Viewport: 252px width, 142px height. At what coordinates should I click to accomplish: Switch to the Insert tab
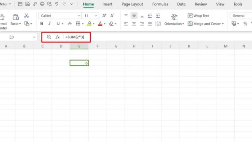[107, 4]
